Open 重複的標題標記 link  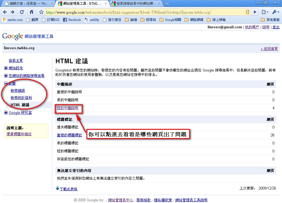(x=69, y=135)
